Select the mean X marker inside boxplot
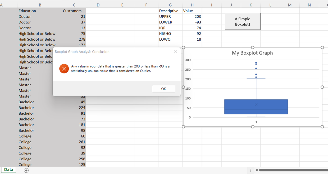This screenshot has width=328, height=174. tap(256, 104)
